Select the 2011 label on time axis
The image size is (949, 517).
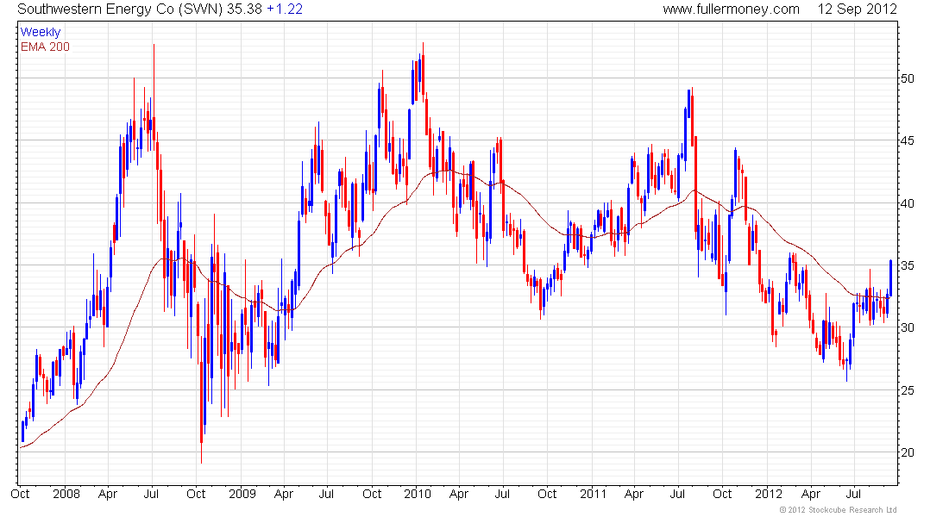(593, 495)
